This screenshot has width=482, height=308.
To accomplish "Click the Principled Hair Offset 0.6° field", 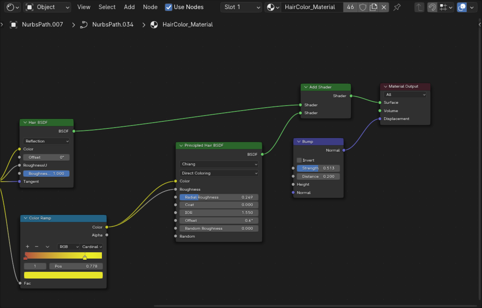I will click(219, 220).
